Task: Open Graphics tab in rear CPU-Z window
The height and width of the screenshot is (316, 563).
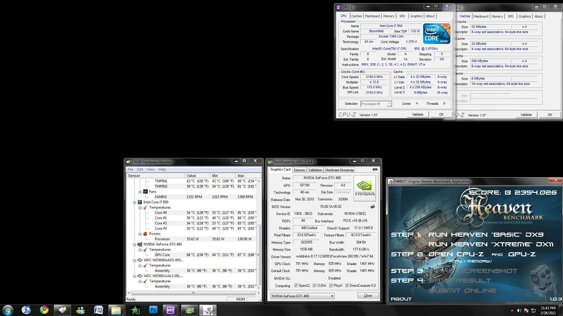Action: (525, 17)
